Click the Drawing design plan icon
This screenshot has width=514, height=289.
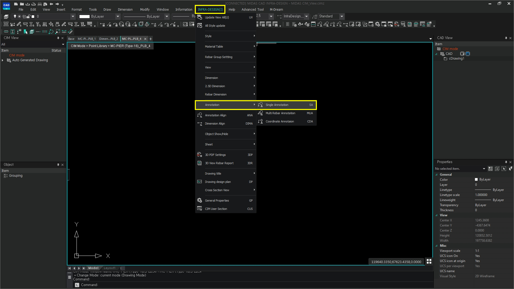tap(199, 182)
